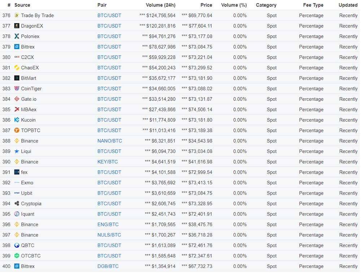Click the MBAex logo icon
361x273 pixels.
17,110
